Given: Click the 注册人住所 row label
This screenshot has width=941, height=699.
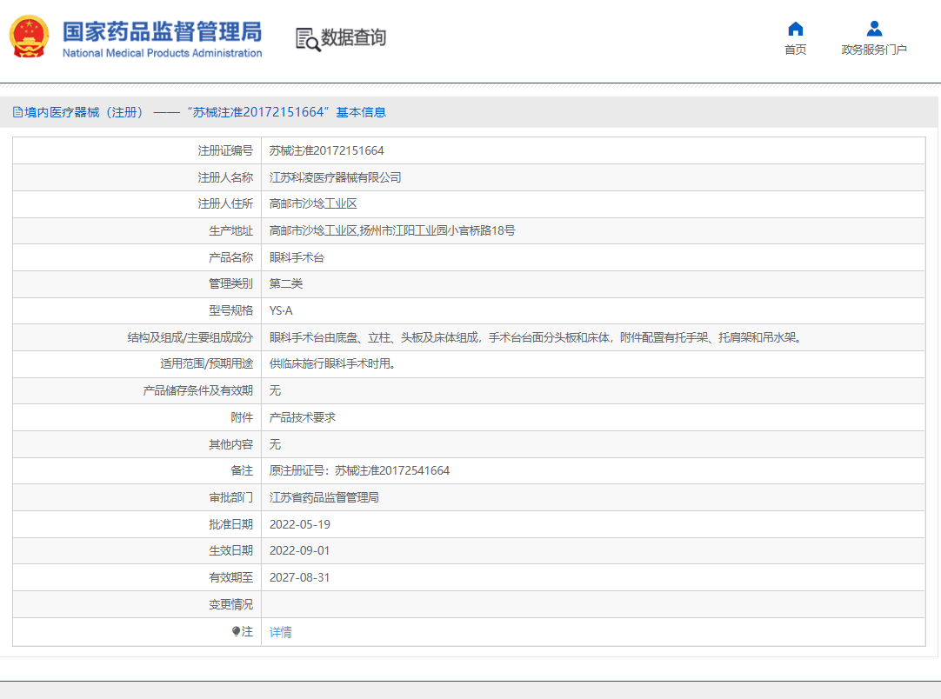Looking at the screenshot, I should (x=225, y=204).
